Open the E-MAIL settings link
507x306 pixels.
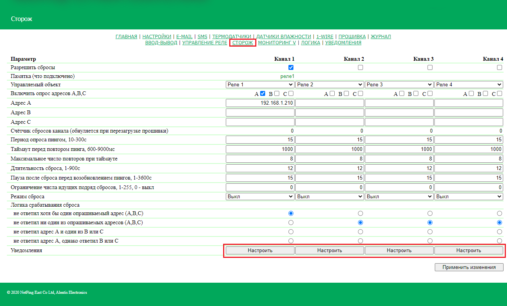(x=184, y=37)
